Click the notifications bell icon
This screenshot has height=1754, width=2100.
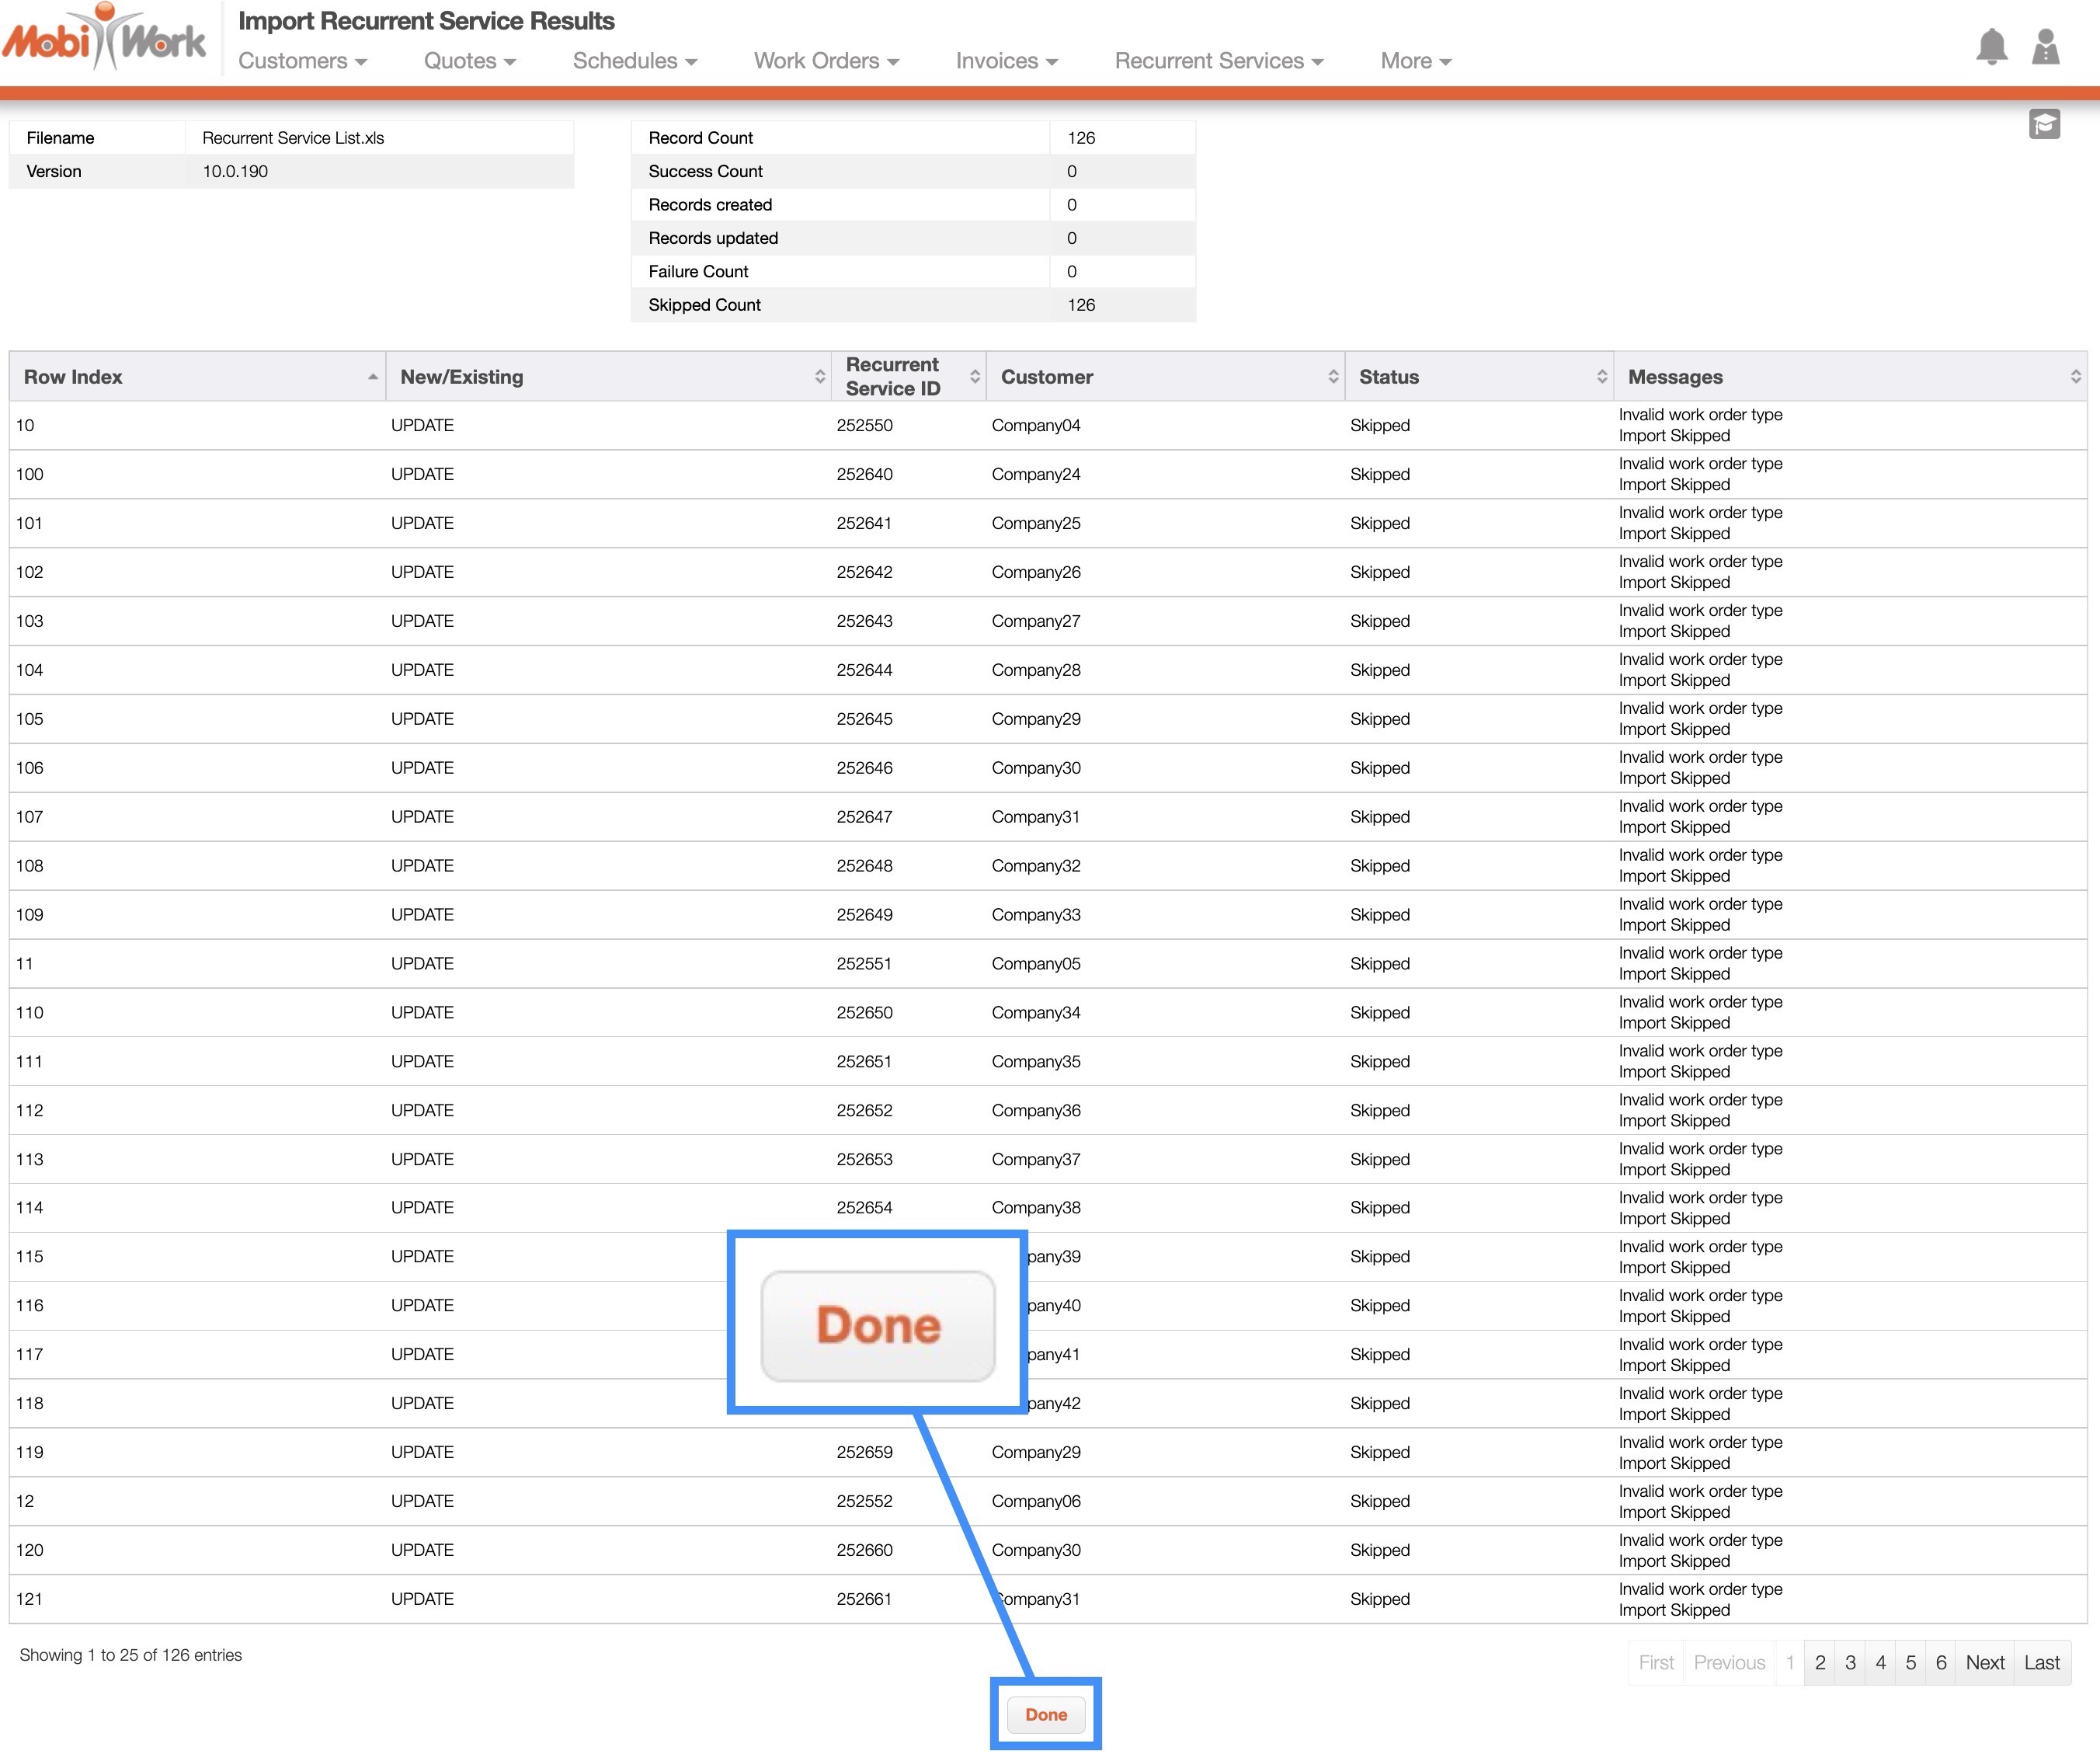pyautogui.click(x=1991, y=47)
